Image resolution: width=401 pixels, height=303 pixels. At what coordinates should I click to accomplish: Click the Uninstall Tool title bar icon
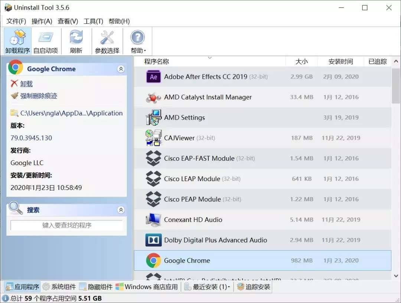(8, 8)
